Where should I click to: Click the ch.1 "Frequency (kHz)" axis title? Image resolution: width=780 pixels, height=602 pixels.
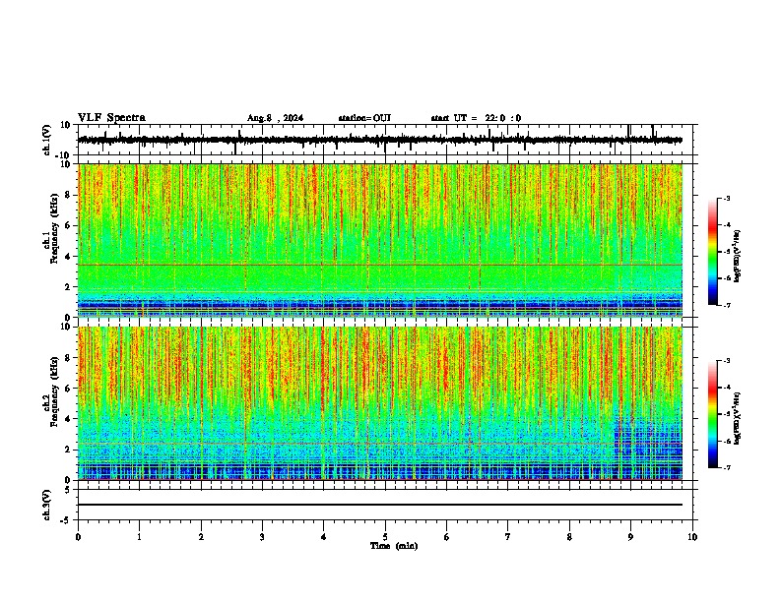click(54, 228)
